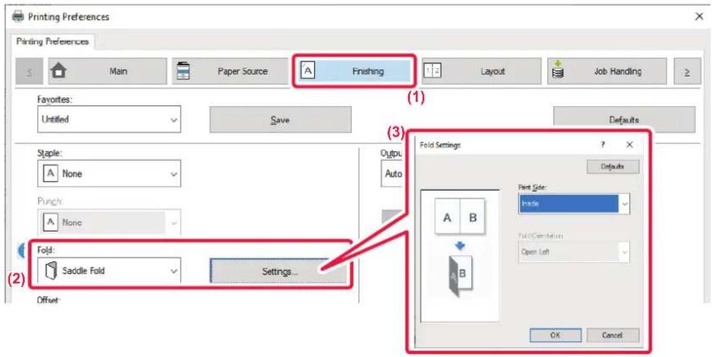Switch to the Paper Source tab
Image resolution: width=712 pixels, height=357 pixels.
231,71
